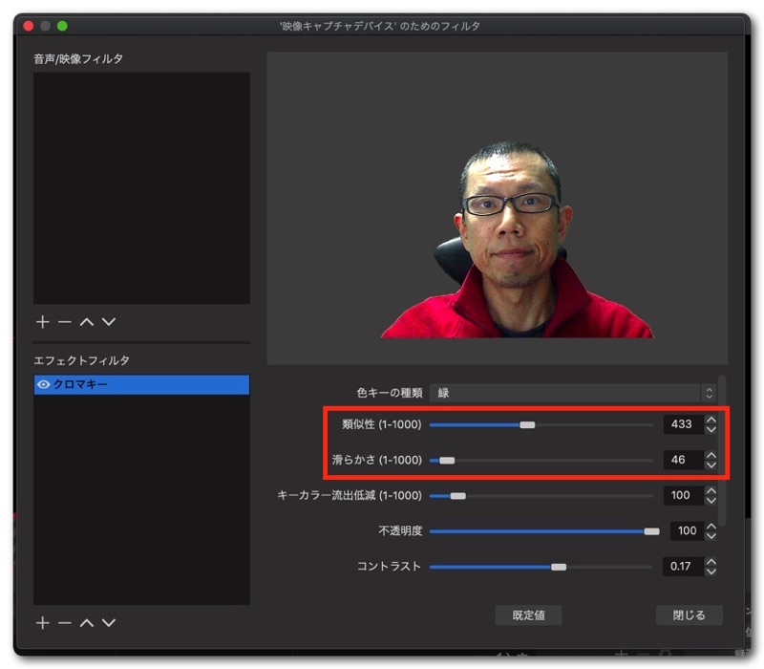Click the 閉じる button

click(x=689, y=615)
